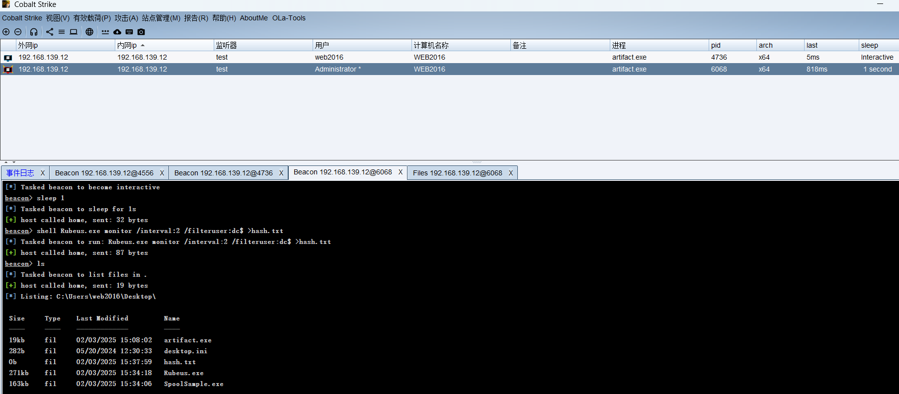
Task: Open downloads via the cloud download icon
Action: pyautogui.click(x=117, y=32)
